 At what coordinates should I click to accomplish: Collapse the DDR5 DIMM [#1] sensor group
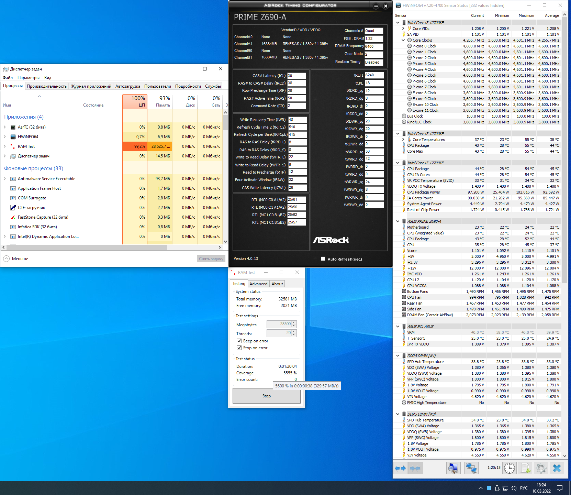tap(398, 356)
